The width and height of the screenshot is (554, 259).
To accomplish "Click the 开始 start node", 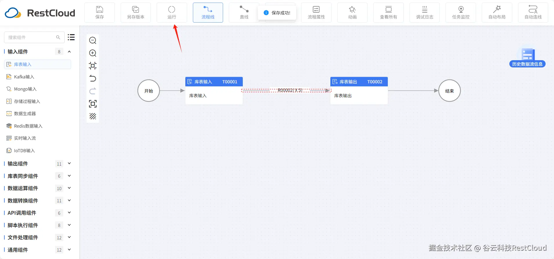I will click(149, 91).
